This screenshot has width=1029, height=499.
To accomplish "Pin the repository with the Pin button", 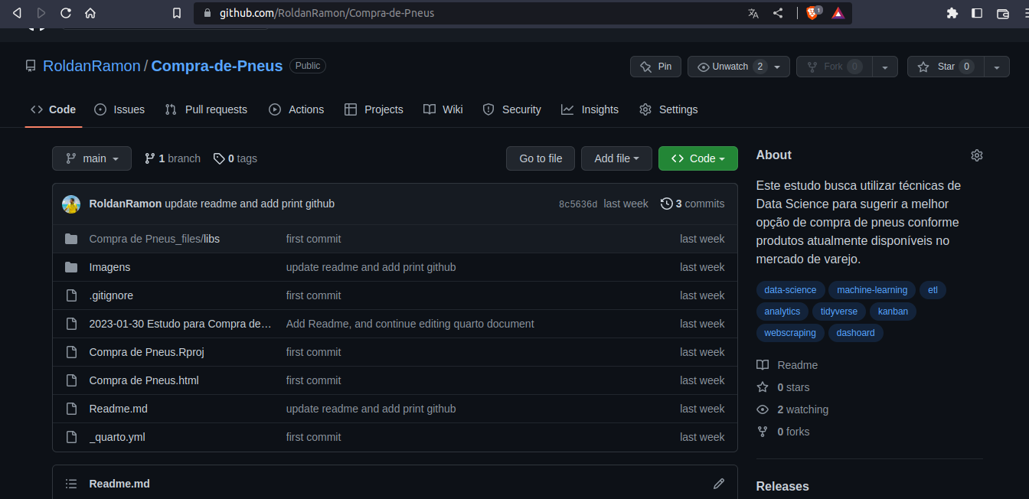I will tap(655, 67).
